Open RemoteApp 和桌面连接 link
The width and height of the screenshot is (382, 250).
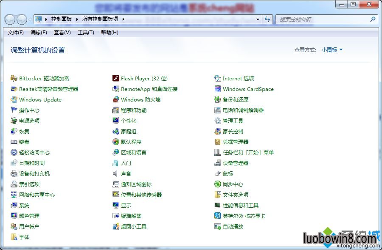149,89
